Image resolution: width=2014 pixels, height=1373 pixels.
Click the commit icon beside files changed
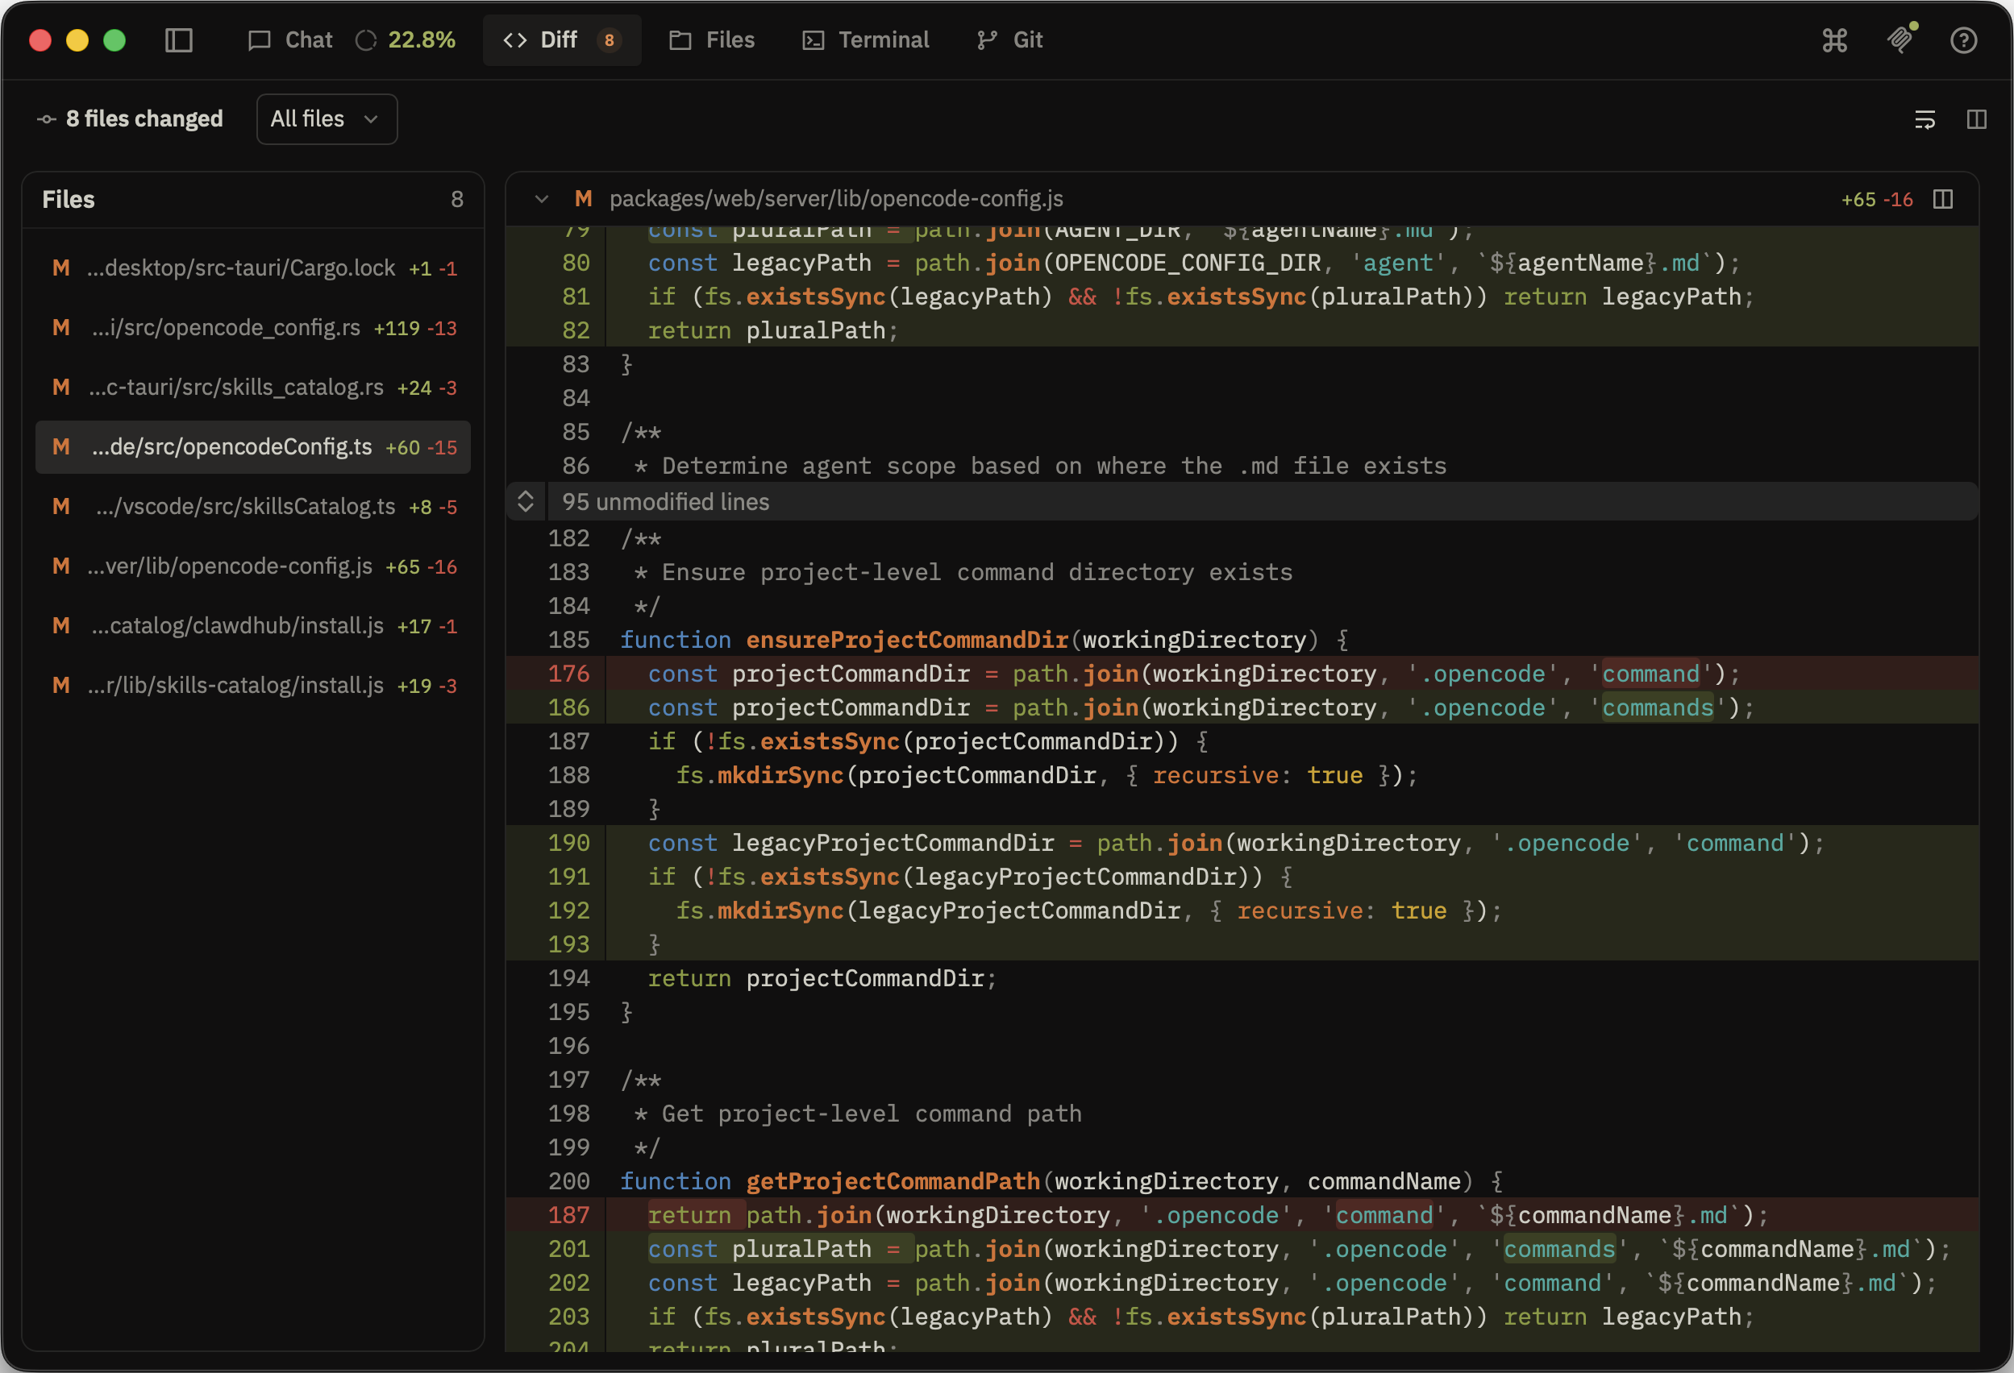[x=47, y=119]
